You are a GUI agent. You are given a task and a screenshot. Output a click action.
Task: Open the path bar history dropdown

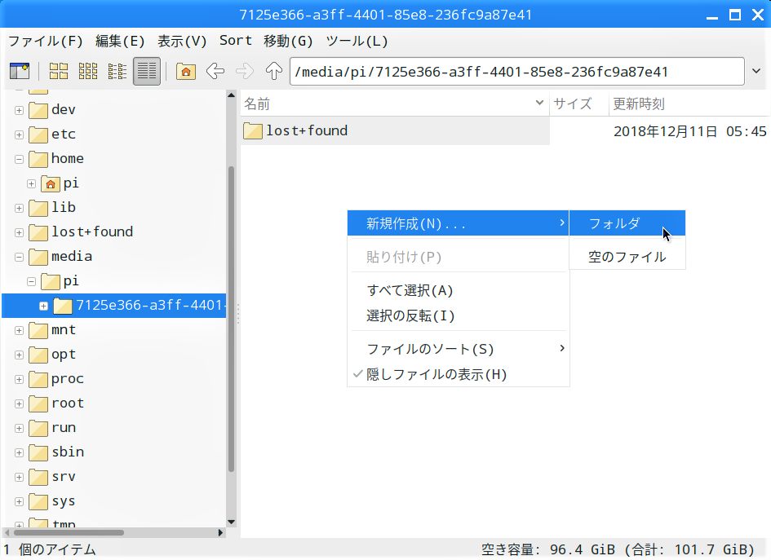(x=756, y=72)
